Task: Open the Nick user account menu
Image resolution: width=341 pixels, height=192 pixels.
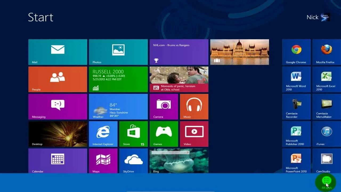Action: coord(318,17)
